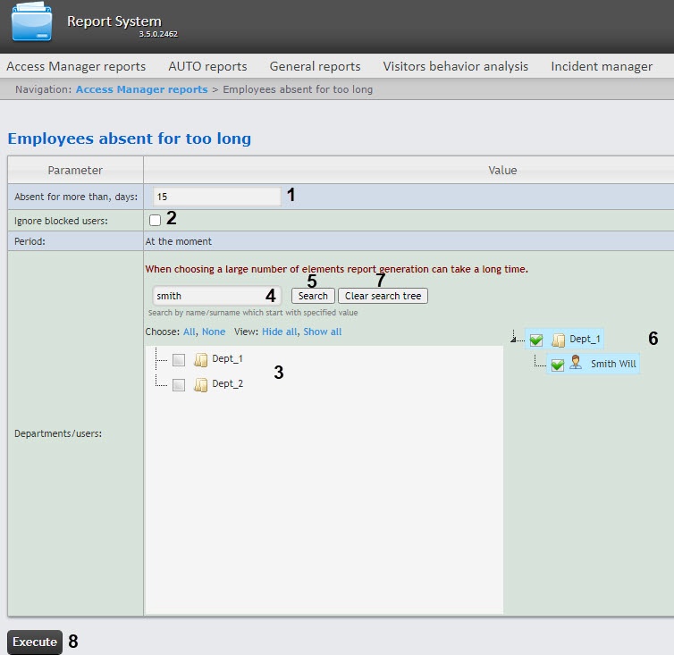Open the Access Manager reports menu
Viewport: 674px width, 655px height.
[76, 66]
